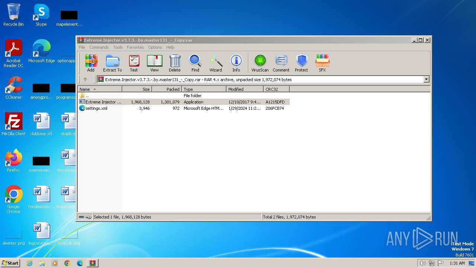Show archive Info

pos(236,63)
